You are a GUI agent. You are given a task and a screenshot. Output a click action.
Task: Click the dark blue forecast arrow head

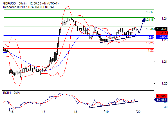point(144,20)
